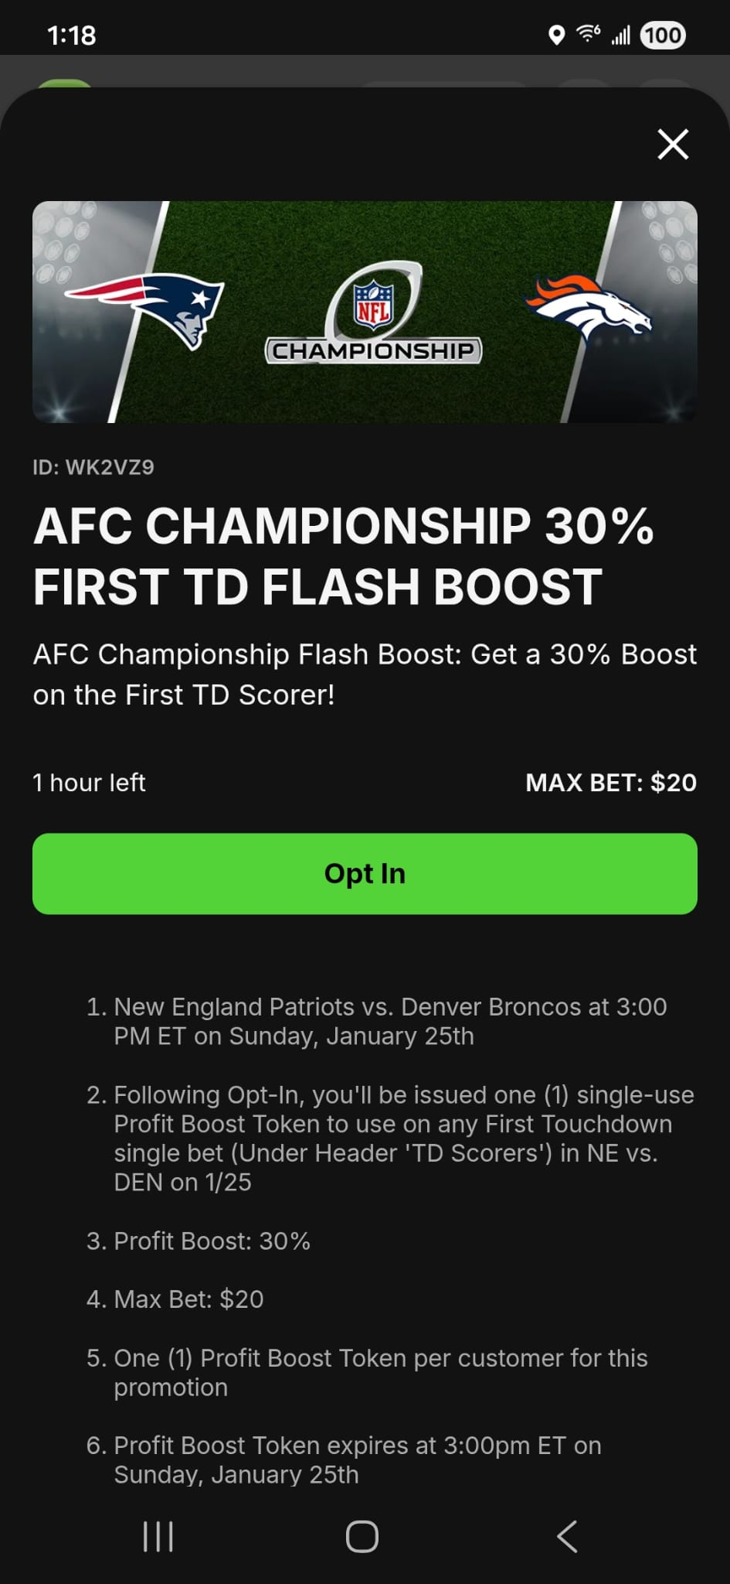The height and width of the screenshot is (1584, 730).
Task: Tap term 3 Profit Boost: 30%
Action: coord(212,1241)
